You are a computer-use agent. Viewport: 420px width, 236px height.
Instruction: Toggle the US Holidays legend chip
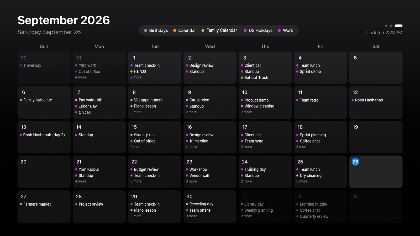pyautogui.click(x=258, y=30)
